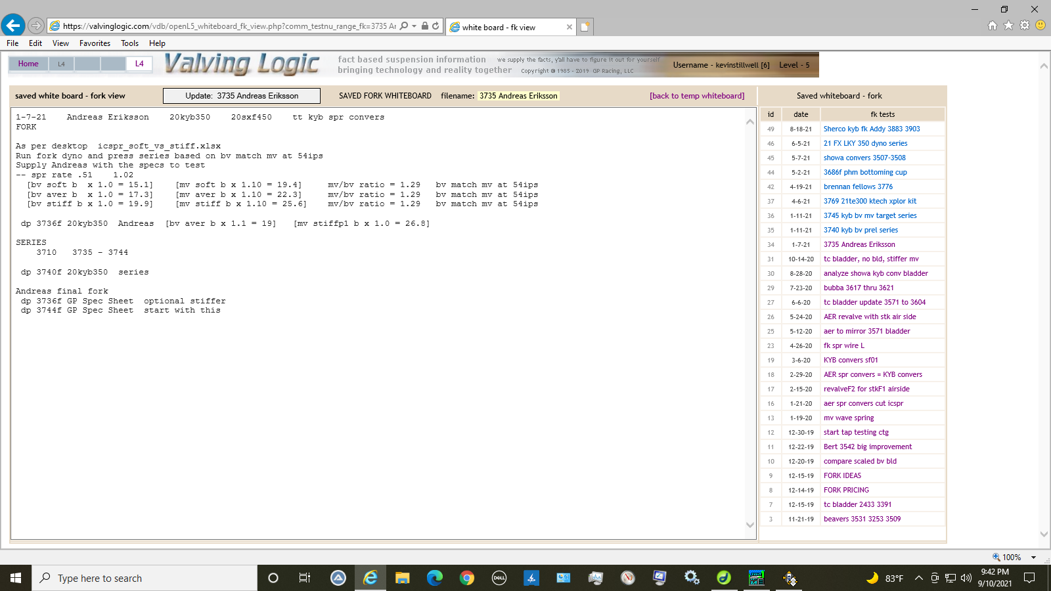Viewport: 1051px width, 591px height.
Task: Click Update 3735 Andreas Eriksson button
Action: click(242, 96)
